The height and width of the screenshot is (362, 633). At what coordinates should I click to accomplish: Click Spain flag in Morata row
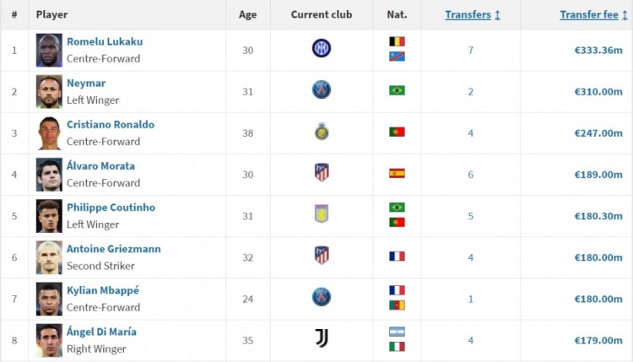[x=397, y=173]
